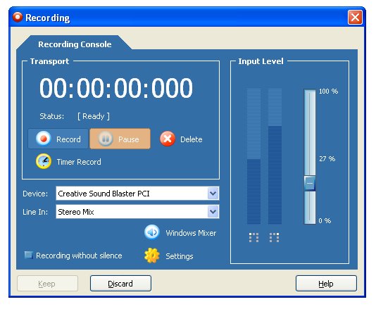Click the red Delete icon
The image size is (376, 309).
[168, 139]
